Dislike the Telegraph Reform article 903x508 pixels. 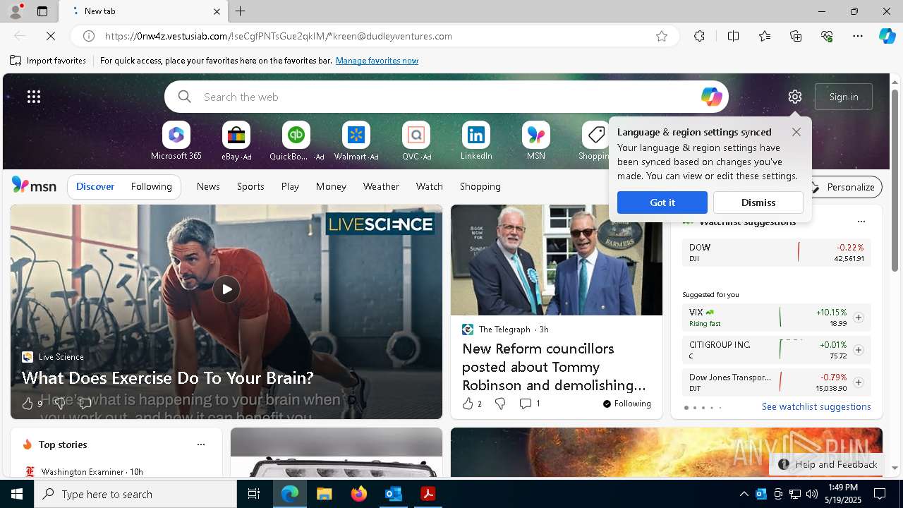pyautogui.click(x=500, y=404)
